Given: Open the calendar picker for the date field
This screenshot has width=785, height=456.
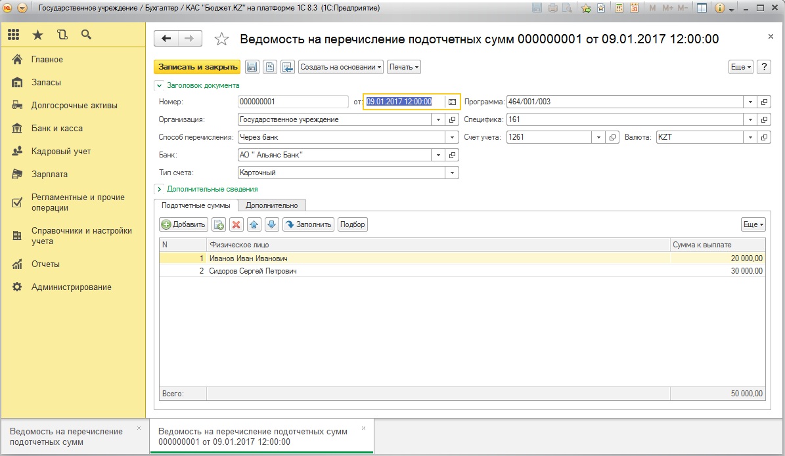Looking at the screenshot, I should click(x=452, y=102).
